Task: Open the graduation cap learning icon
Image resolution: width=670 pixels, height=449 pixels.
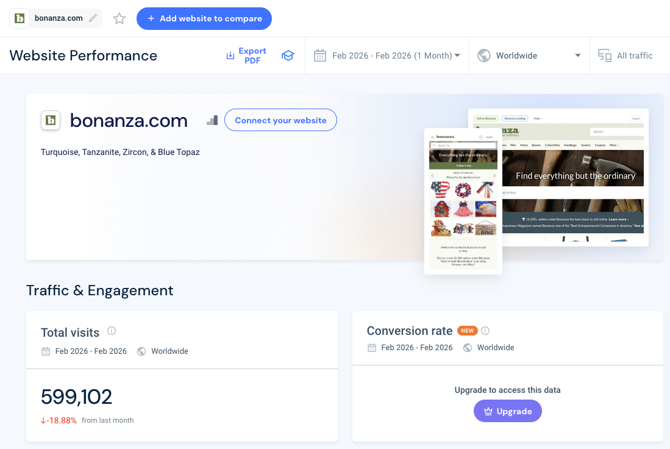Action: [288, 55]
